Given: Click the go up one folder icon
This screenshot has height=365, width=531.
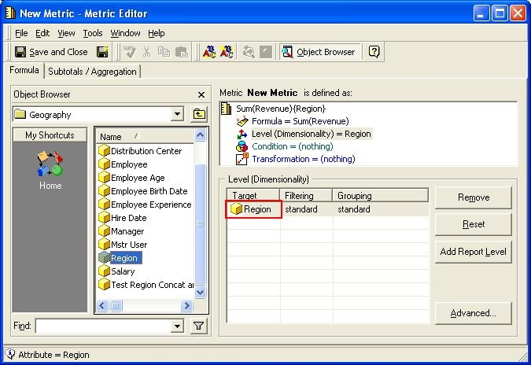Looking at the screenshot, I should tap(199, 114).
